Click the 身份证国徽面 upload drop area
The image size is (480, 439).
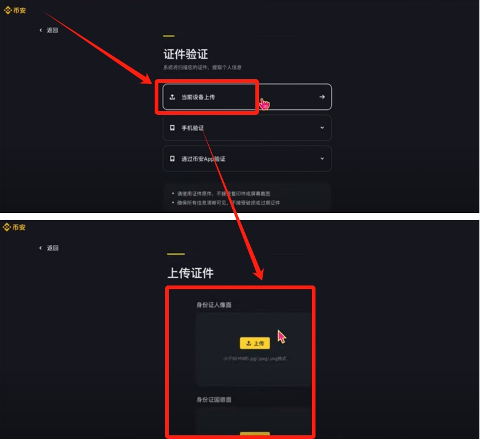pos(254,422)
